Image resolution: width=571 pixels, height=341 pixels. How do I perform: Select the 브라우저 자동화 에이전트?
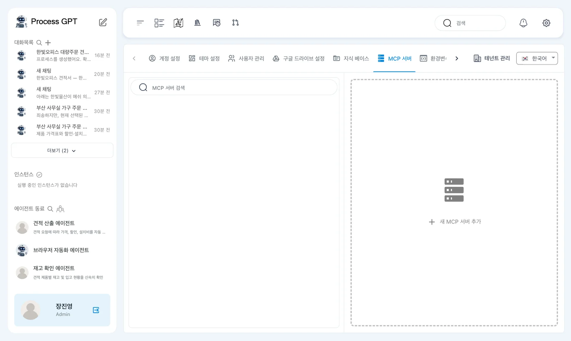click(x=62, y=250)
